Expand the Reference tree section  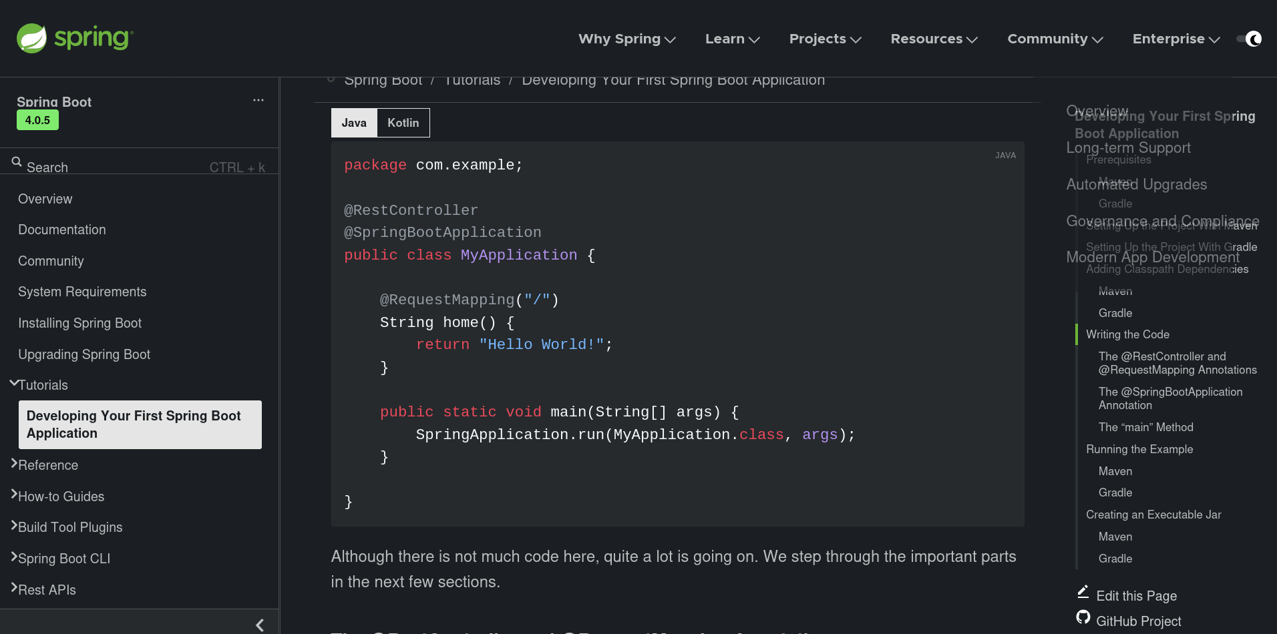pos(14,464)
